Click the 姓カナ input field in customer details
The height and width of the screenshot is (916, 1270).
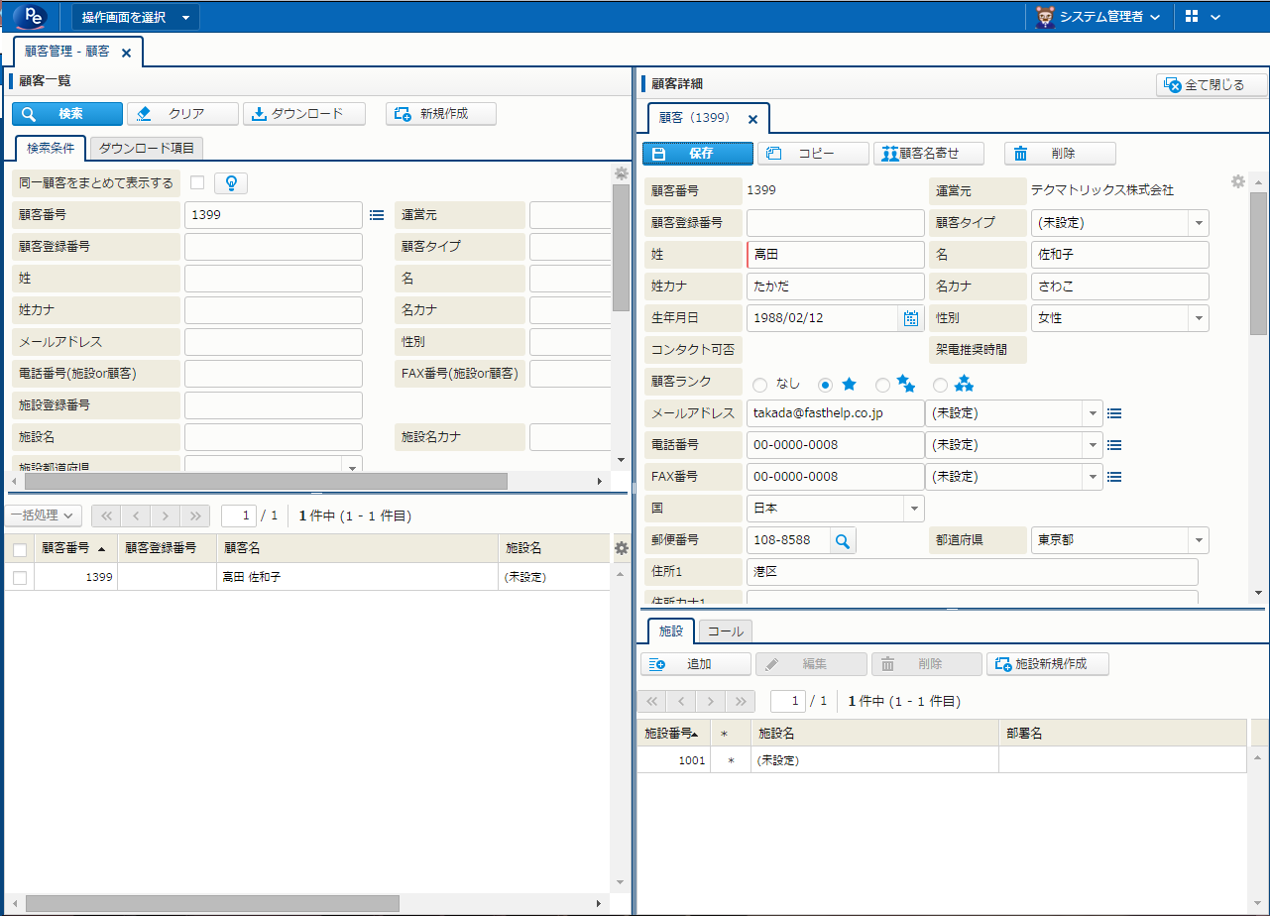pyautogui.click(x=835, y=286)
